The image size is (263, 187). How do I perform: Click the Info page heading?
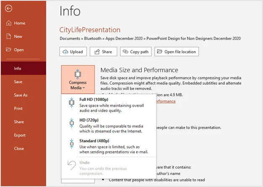pyautogui.click(x=70, y=11)
